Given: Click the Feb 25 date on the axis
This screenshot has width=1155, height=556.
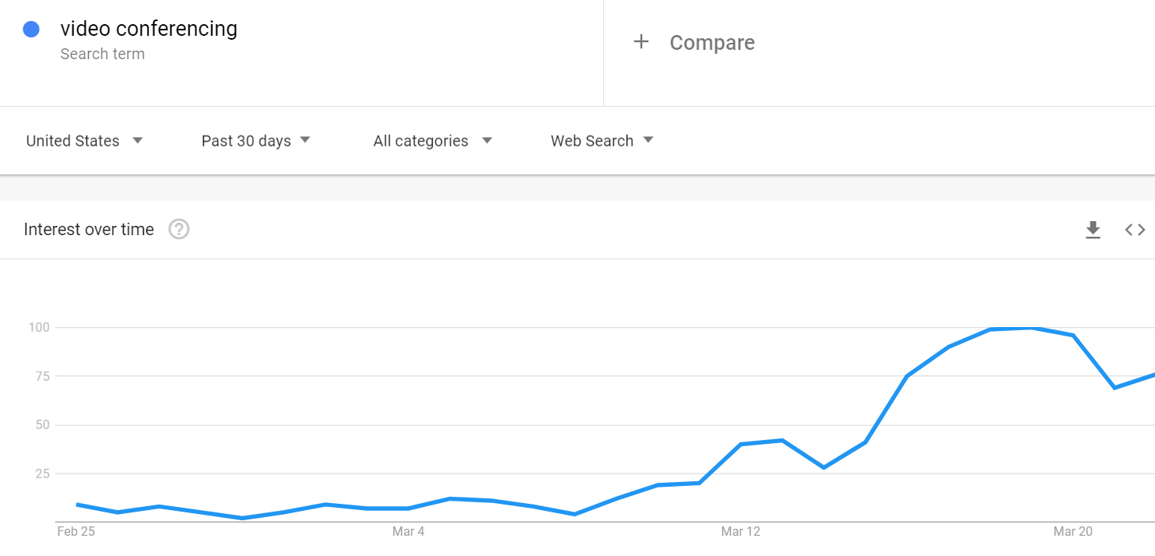Looking at the screenshot, I should click(x=76, y=532).
